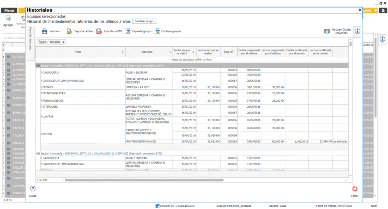Viewport: 388px width, 209px height.
Task: Click the Contraer grupos icon
Action: [157, 31]
